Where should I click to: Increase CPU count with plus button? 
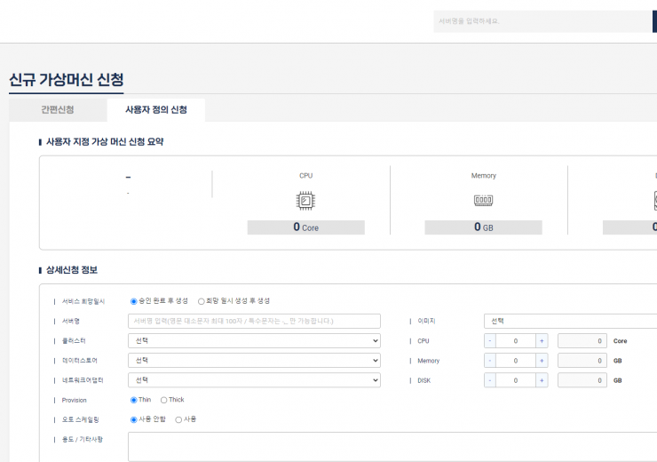pyautogui.click(x=541, y=340)
